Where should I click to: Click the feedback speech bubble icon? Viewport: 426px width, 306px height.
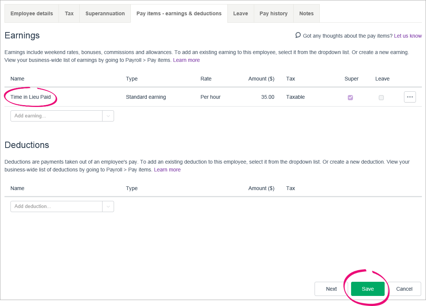pos(298,35)
